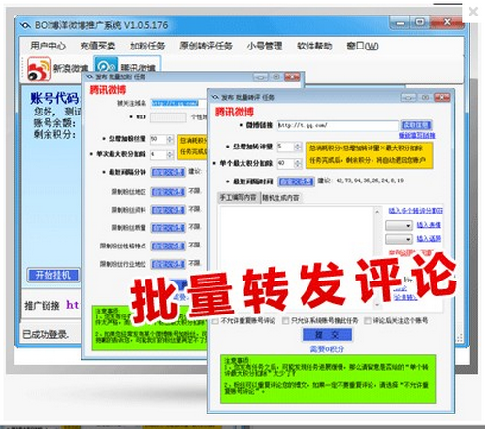Click the 最短间隔时间 custom setting button
Image resolution: width=485 pixels, height=429 pixels.
[296, 181]
